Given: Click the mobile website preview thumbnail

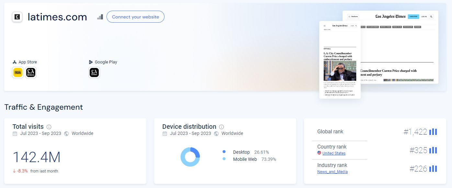Looking at the screenshot, I should [x=340, y=60].
